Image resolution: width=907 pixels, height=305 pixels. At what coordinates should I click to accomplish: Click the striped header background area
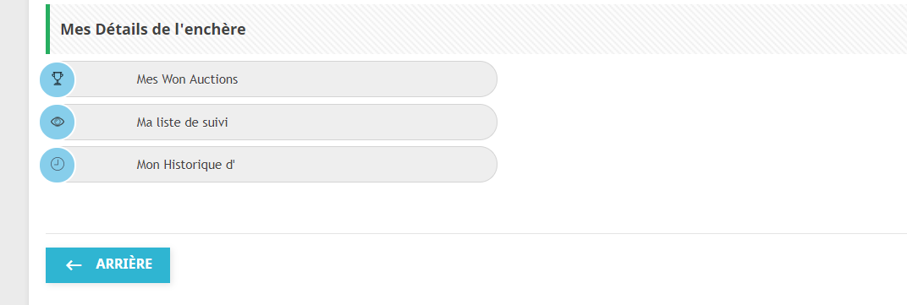click(x=579, y=29)
